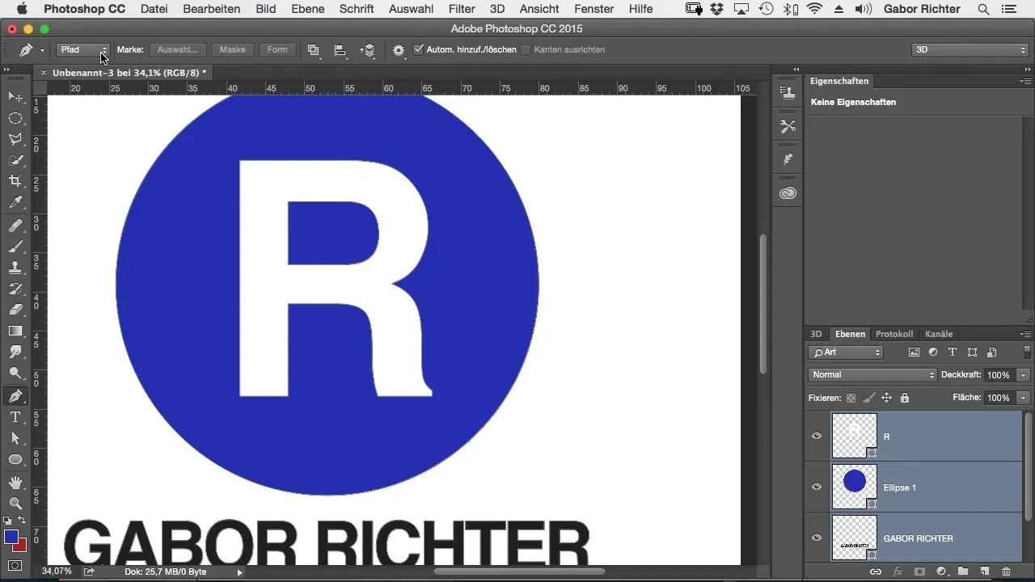Toggle lock all padlock

tap(905, 398)
